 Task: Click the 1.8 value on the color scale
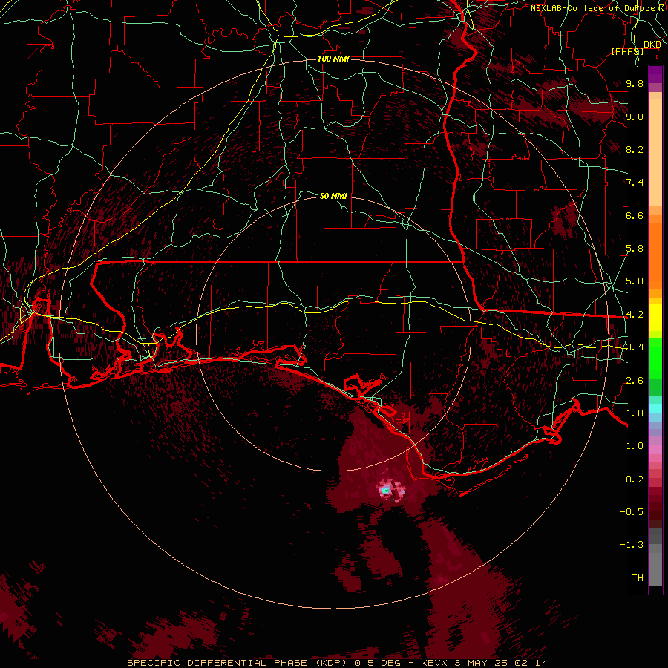[x=635, y=413]
